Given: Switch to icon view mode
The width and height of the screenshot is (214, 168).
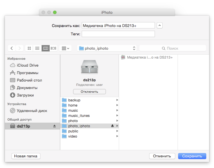Looking at the screenshot, I should [x=29, y=48].
